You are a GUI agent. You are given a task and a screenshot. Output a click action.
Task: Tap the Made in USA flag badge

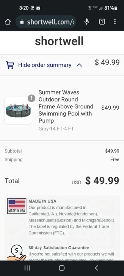click(17, 206)
